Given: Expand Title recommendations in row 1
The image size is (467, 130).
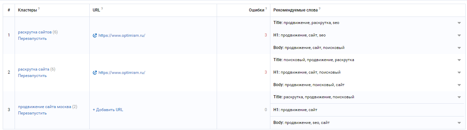Looking at the screenshot, I should 459,23.
